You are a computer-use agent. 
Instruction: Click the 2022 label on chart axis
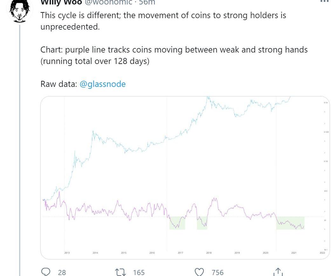pyautogui.click(x=322, y=253)
